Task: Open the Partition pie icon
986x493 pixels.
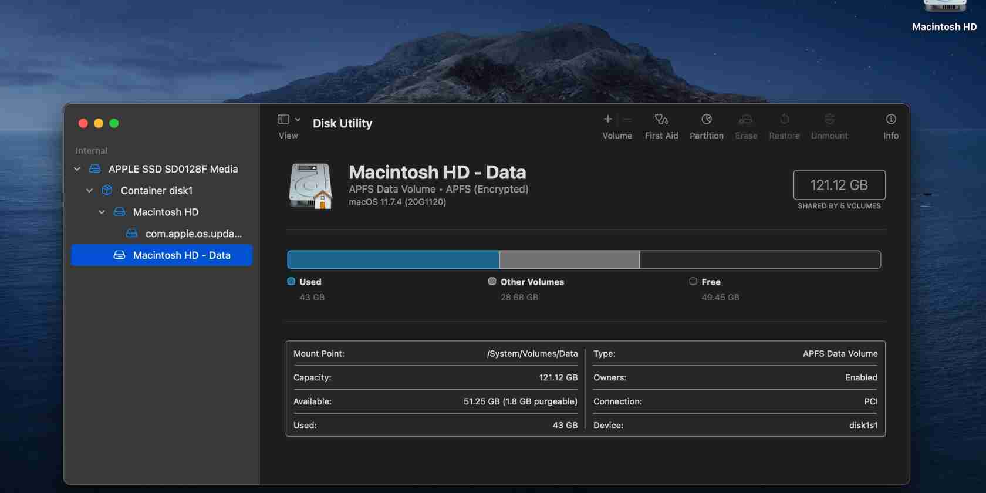Action: 707,119
